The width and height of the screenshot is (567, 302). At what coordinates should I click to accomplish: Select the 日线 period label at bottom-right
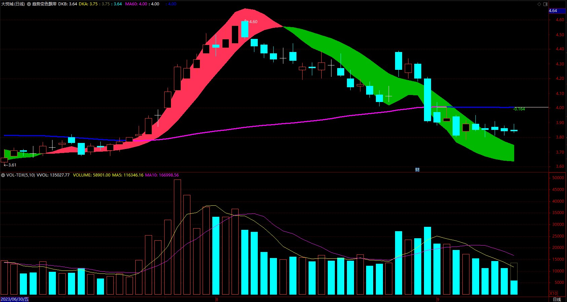(557, 299)
